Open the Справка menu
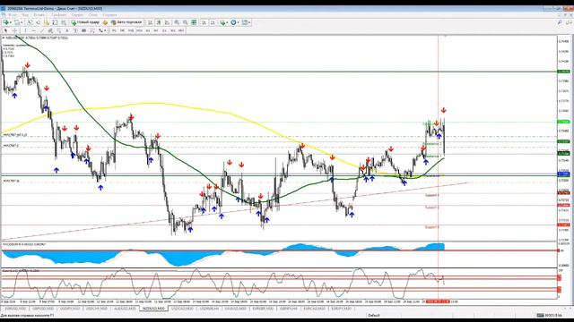 click(109, 15)
